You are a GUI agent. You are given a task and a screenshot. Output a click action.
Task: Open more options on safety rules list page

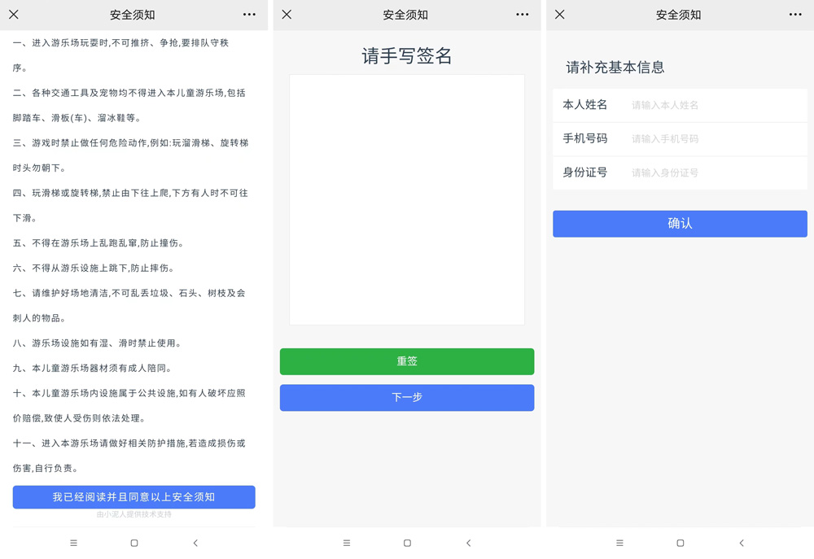(x=249, y=15)
